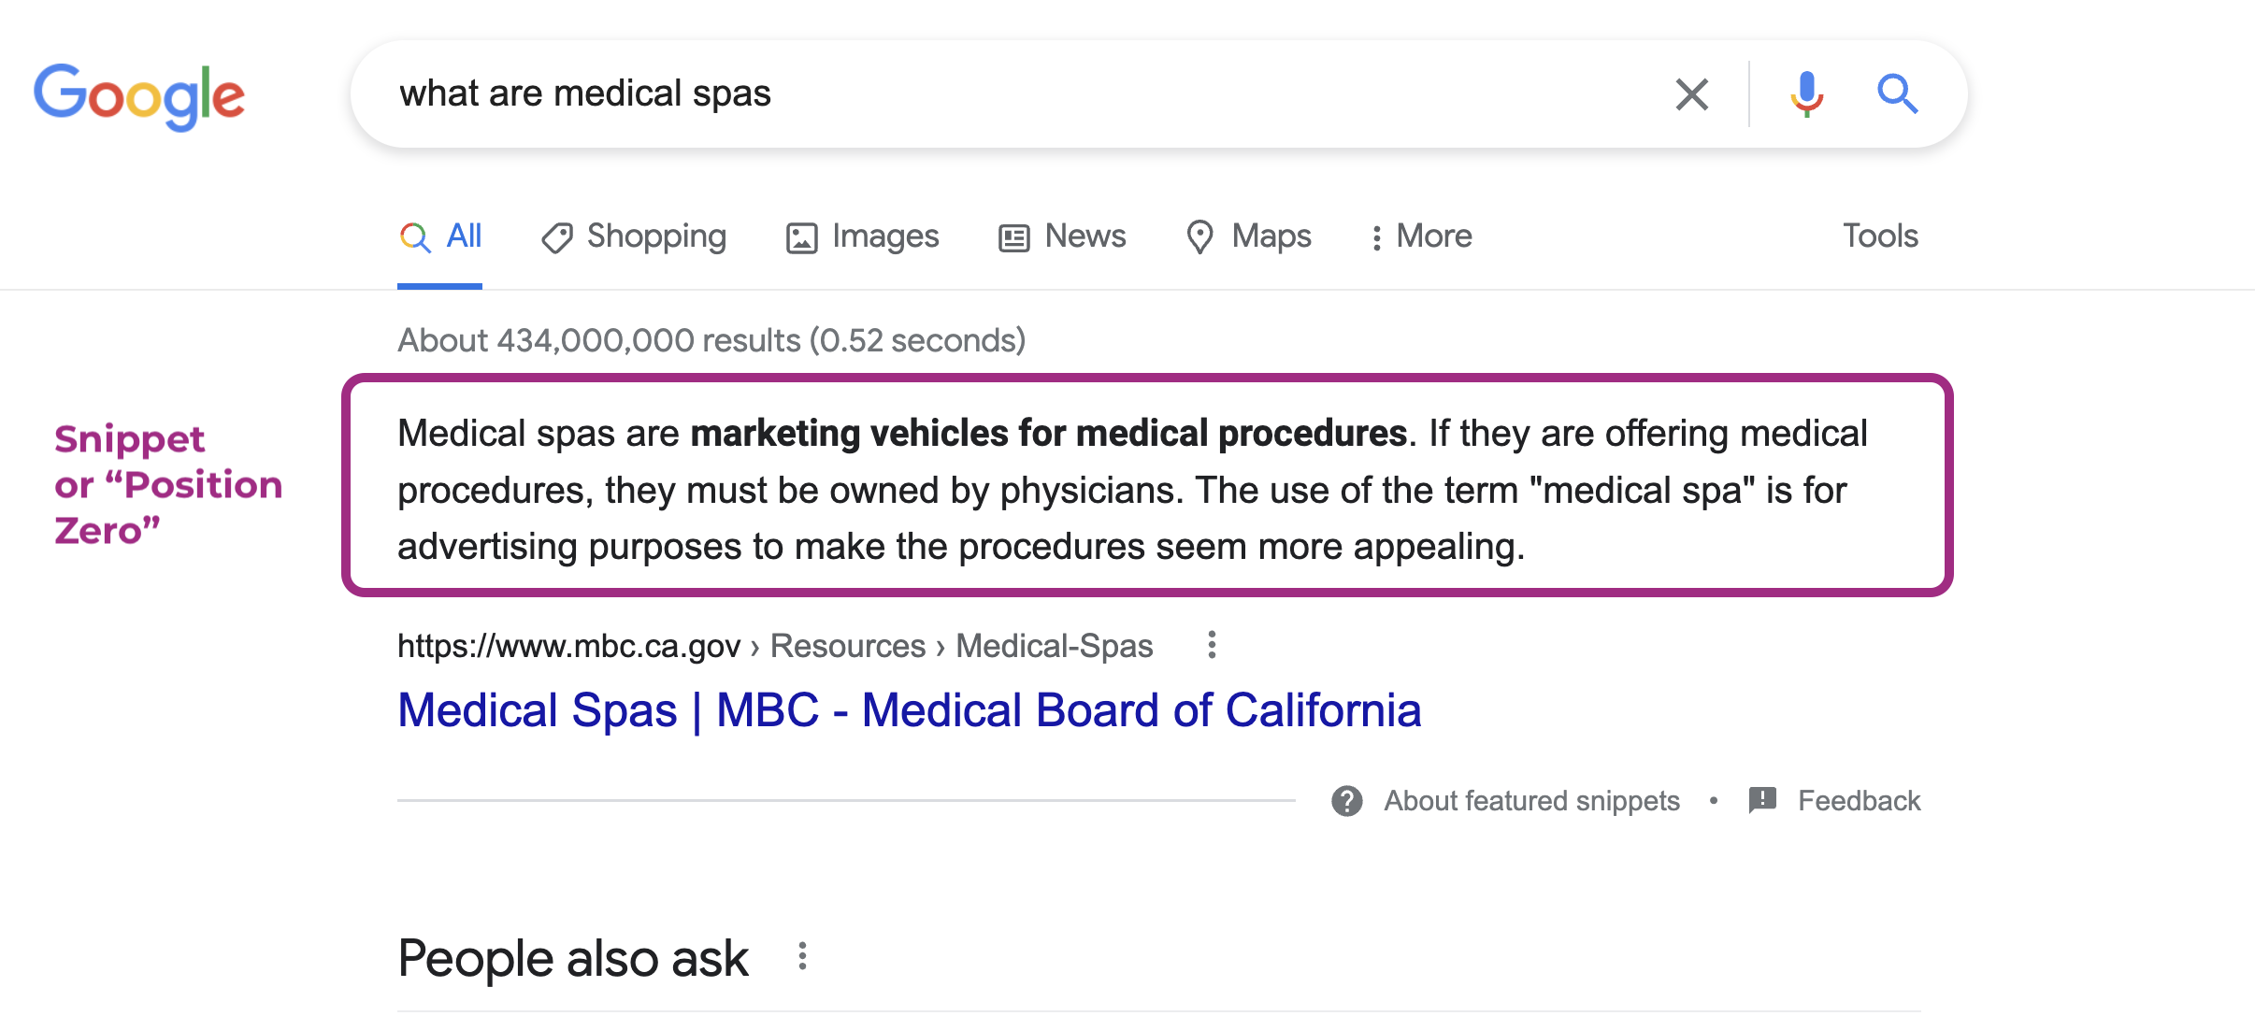Open the News results tab

tap(1062, 236)
